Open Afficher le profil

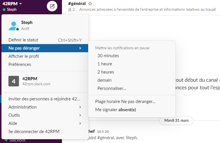pos(45,56)
